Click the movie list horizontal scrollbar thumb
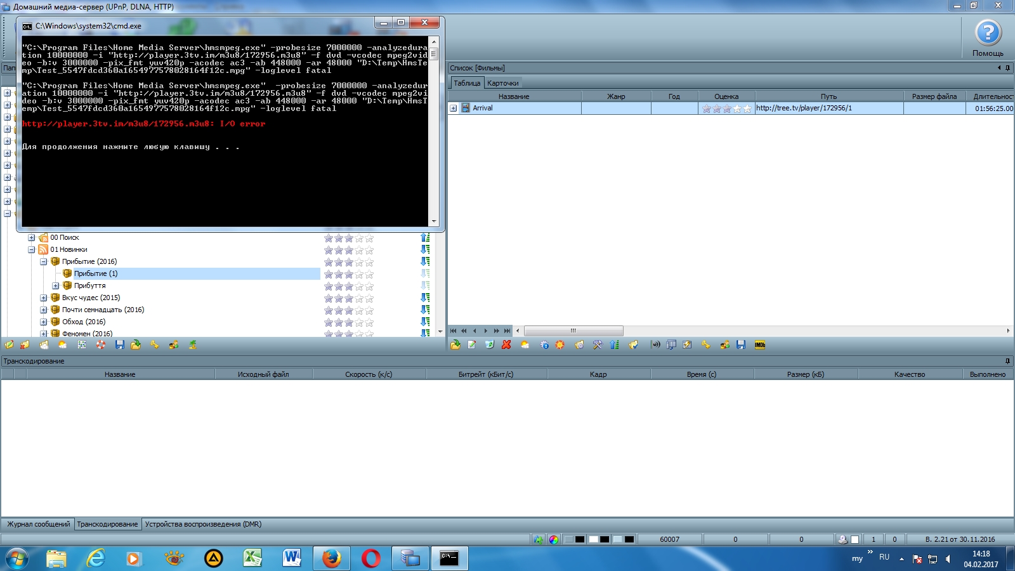 (573, 331)
